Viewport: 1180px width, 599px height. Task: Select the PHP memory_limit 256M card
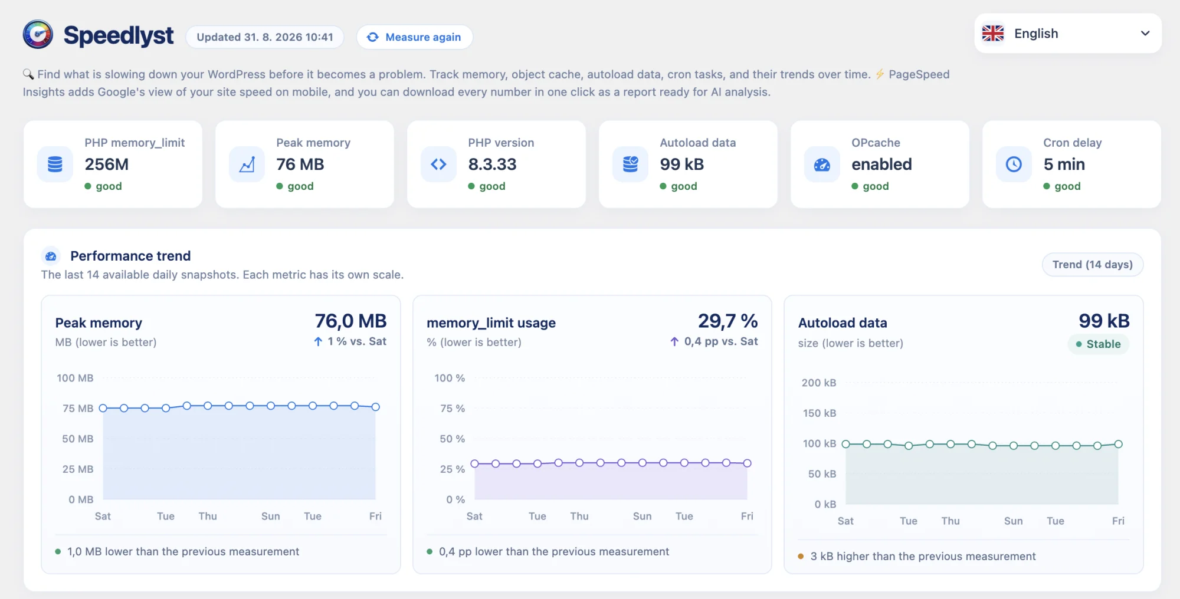tap(113, 164)
